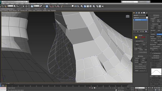Image resolution: width=162 pixels, height=91 pixels.
Task: Collapse the Edit Geometry rollout header
Action: 156,15
